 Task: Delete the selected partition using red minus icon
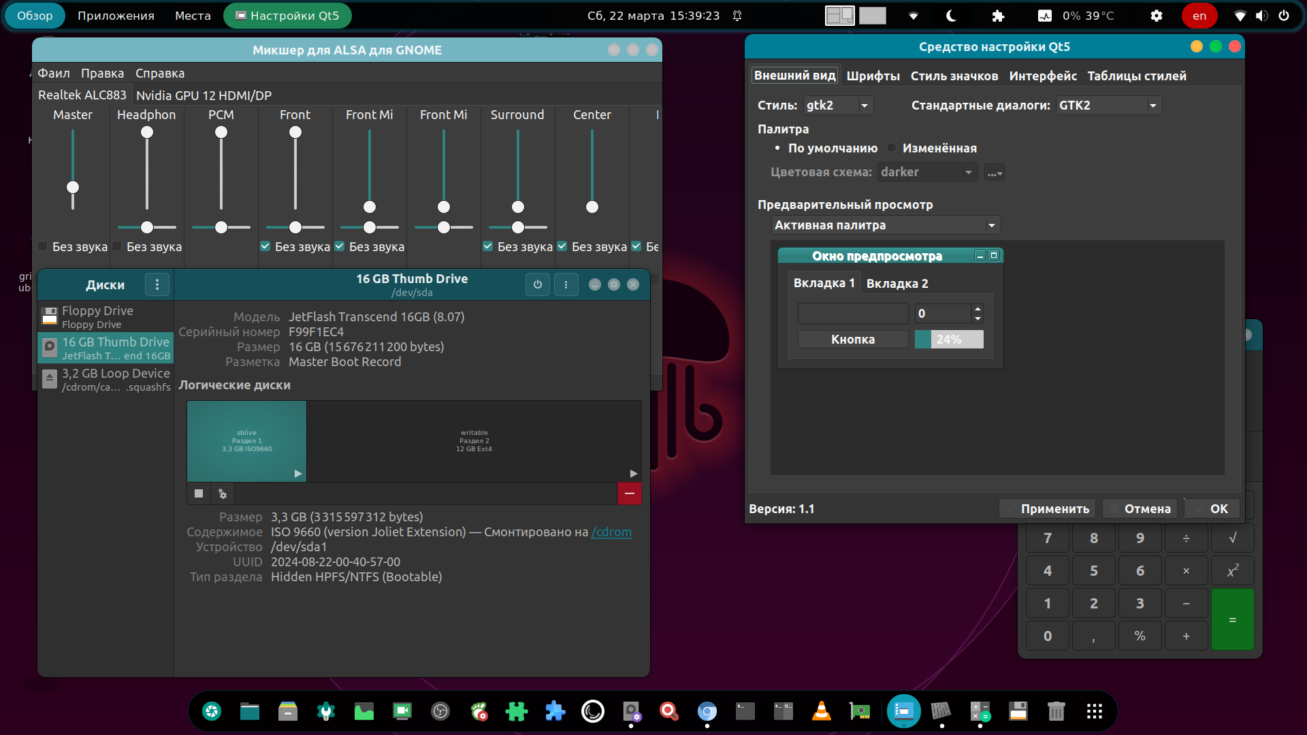coord(629,493)
